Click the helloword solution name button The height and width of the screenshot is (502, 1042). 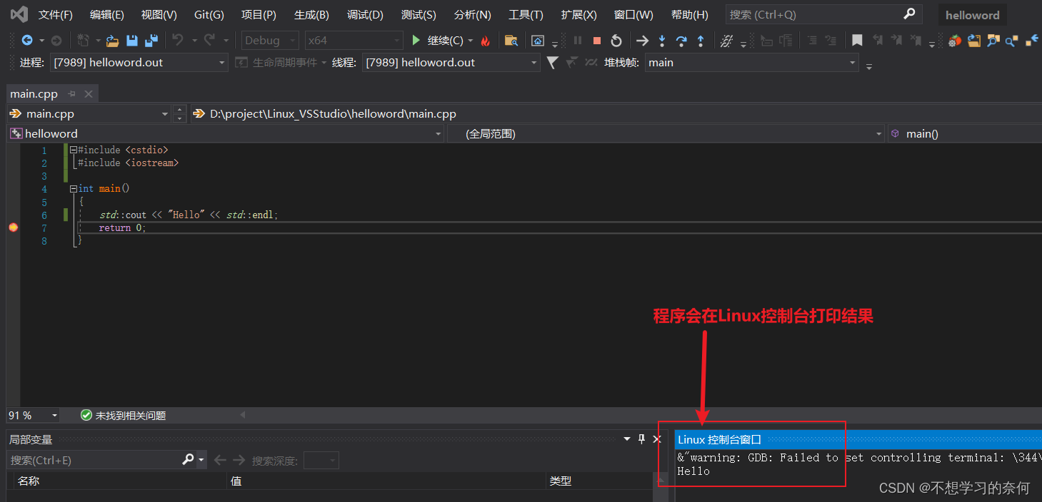[x=973, y=15]
